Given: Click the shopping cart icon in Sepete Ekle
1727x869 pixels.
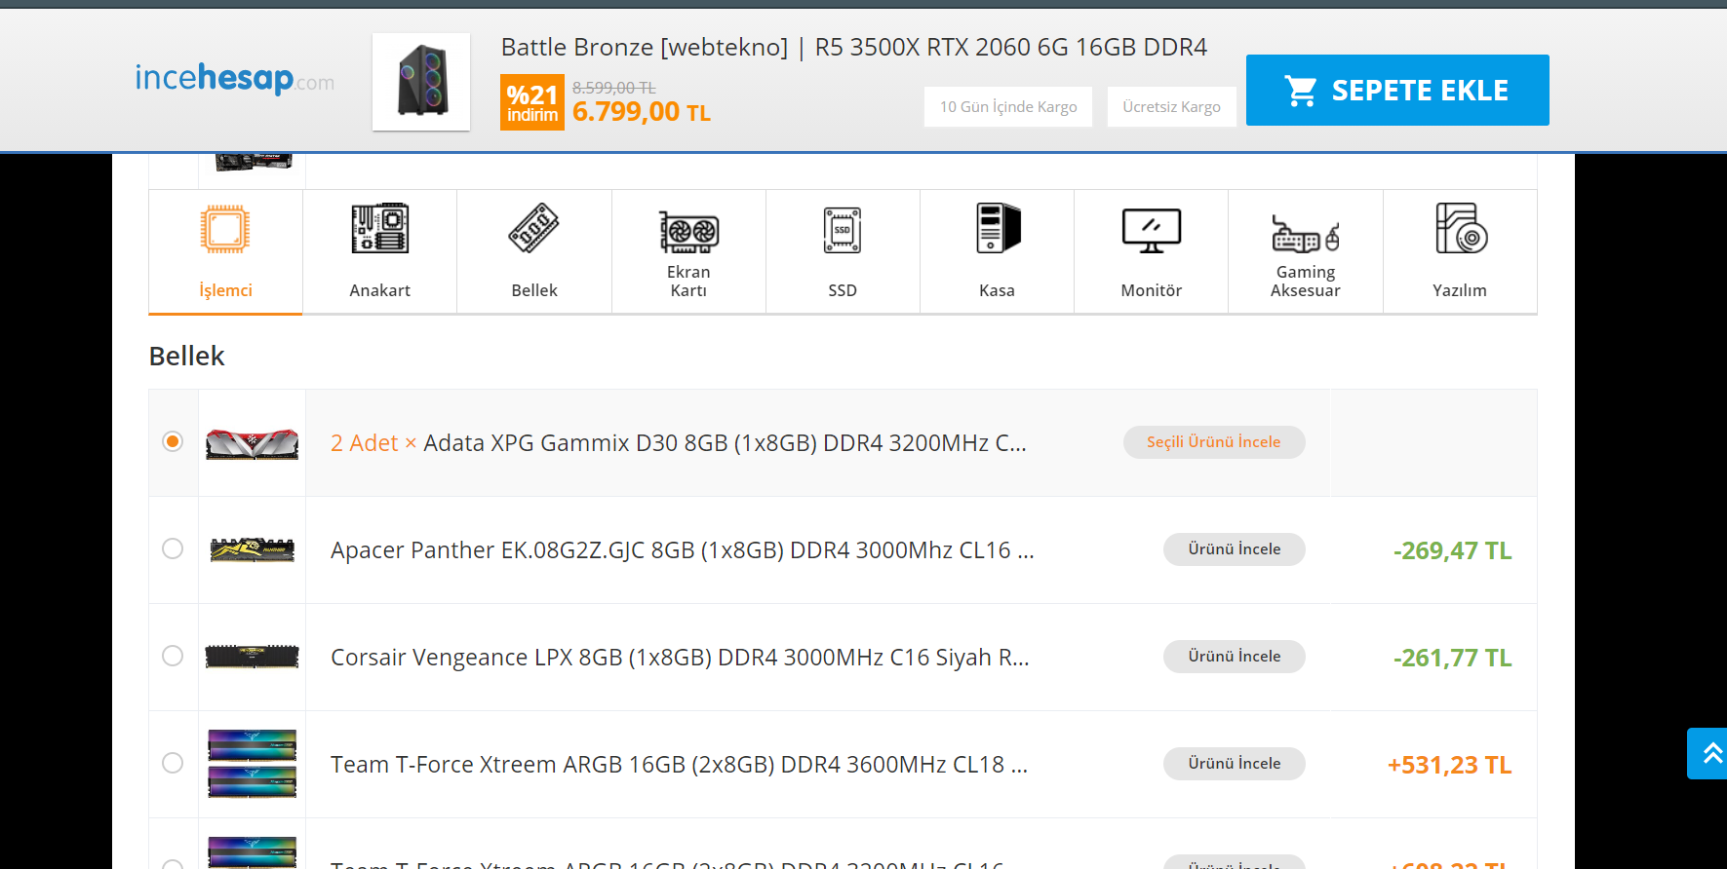Looking at the screenshot, I should click(x=1301, y=91).
